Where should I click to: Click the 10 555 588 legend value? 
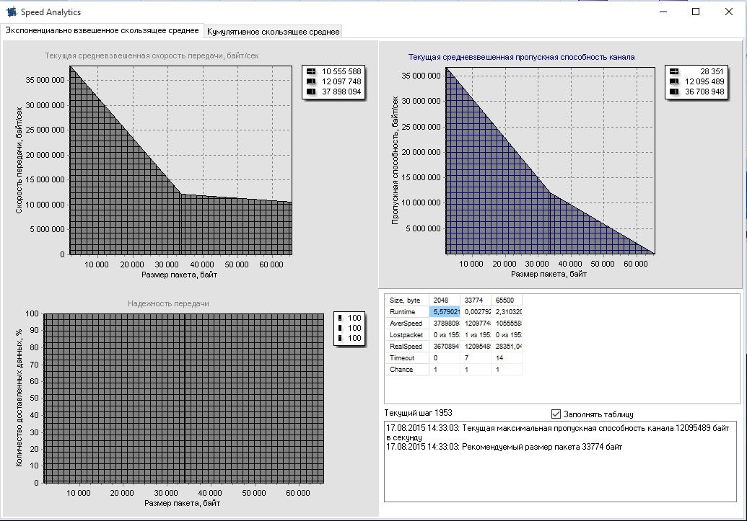341,71
